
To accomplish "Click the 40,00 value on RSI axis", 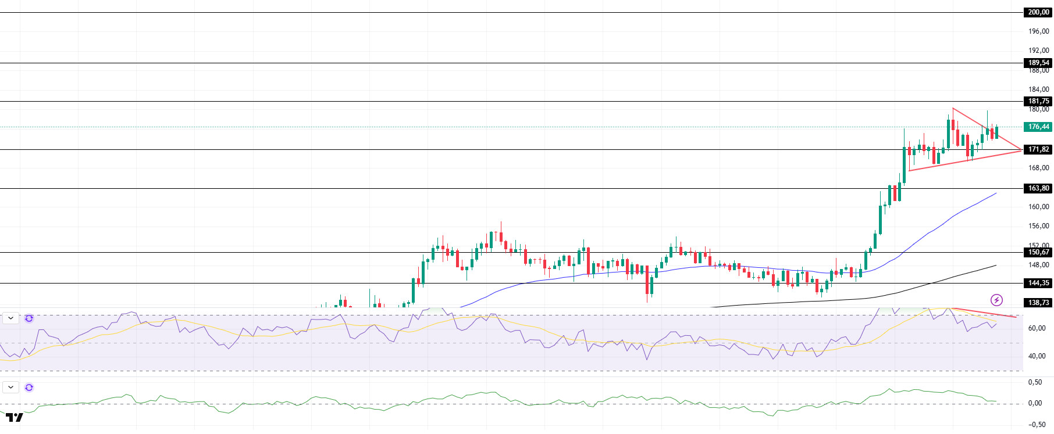I will (x=1037, y=356).
